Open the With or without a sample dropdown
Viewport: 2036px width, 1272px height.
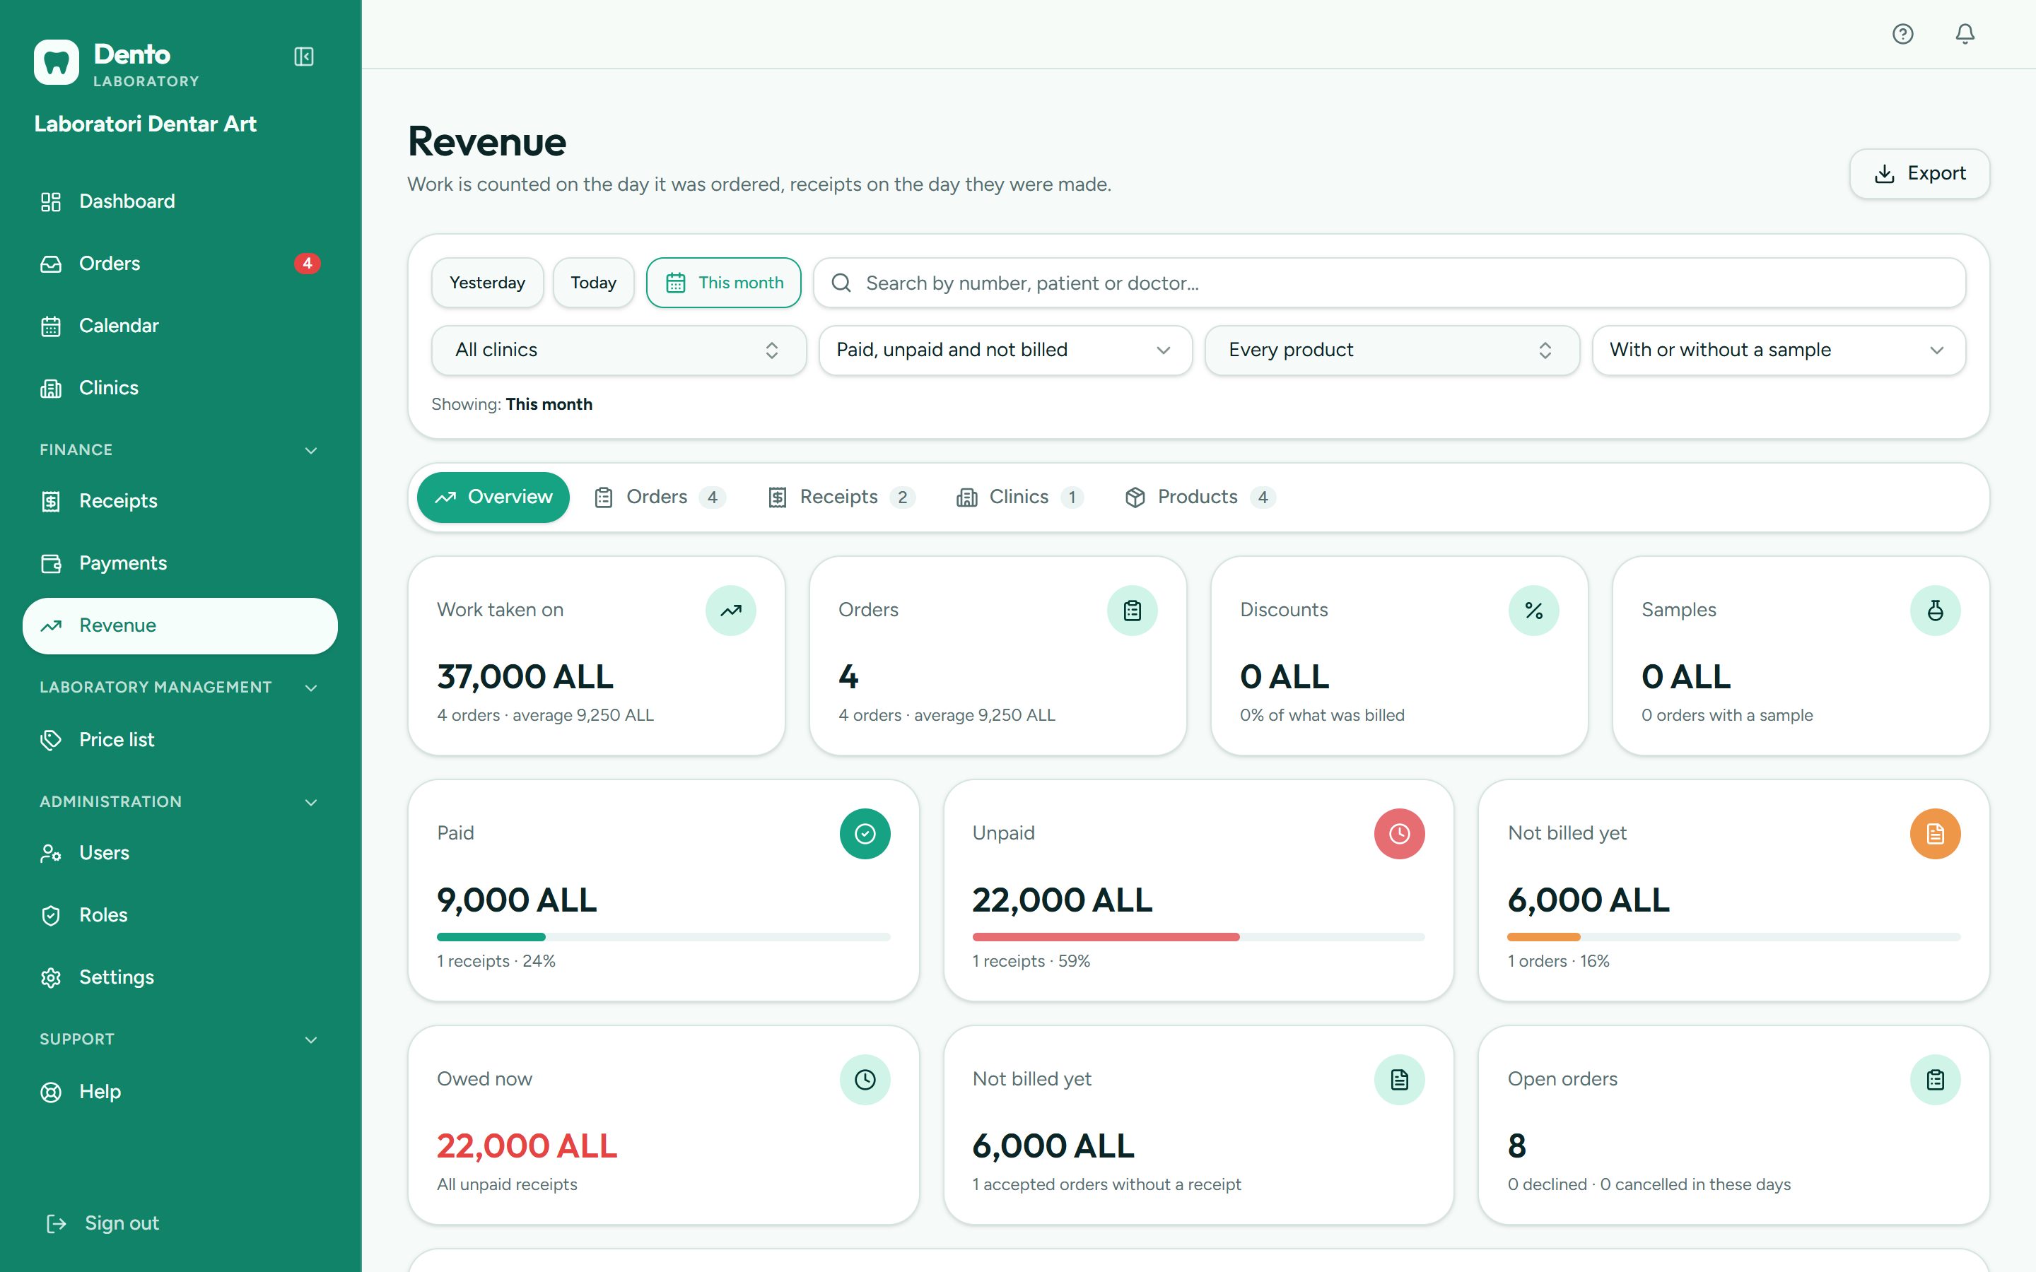[1778, 350]
